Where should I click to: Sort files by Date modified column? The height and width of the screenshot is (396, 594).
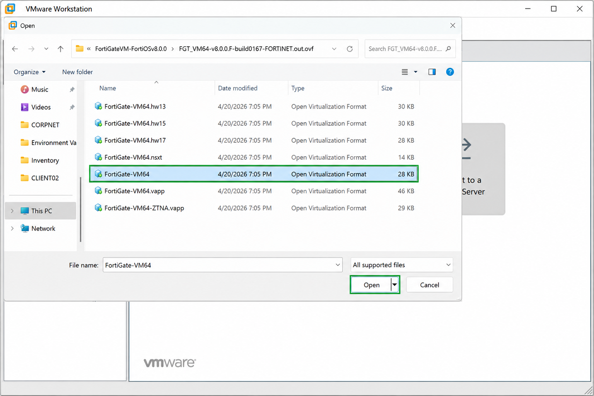point(237,88)
